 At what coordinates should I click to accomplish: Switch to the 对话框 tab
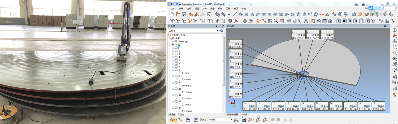point(172,115)
